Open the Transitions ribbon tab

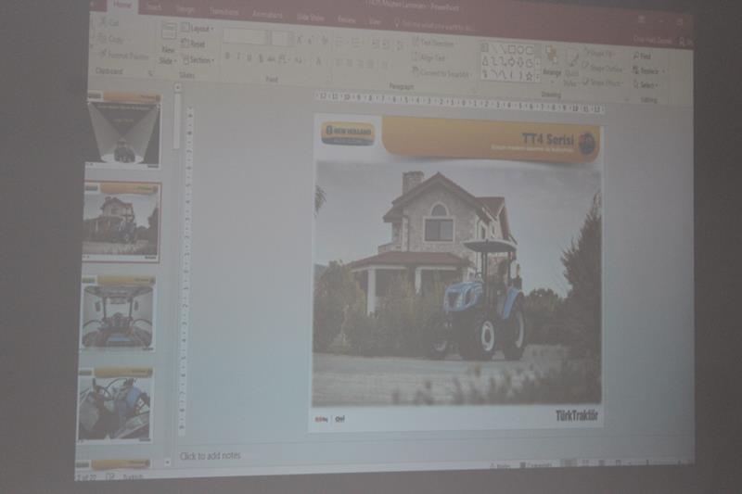click(224, 12)
